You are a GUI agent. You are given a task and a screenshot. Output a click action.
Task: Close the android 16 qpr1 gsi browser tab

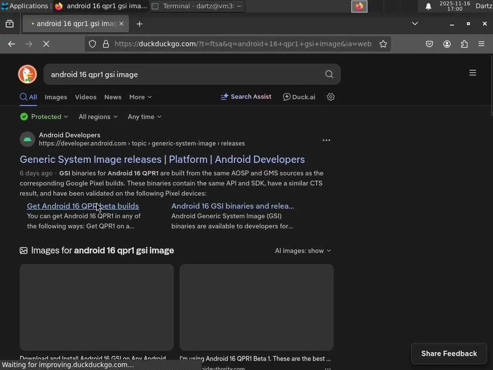tap(121, 24)
